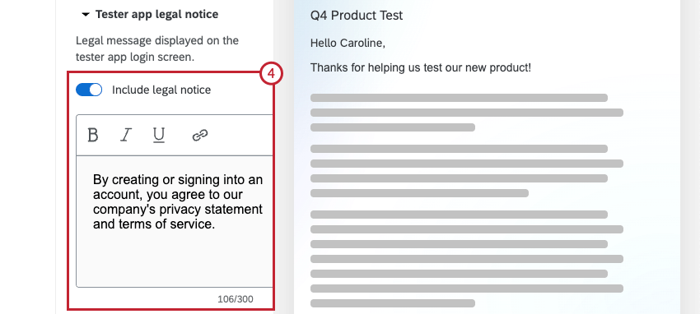Click the bottom-most gray placeholder bar in preview
Screen dimensions: 700x314
(x=392, y=303)
